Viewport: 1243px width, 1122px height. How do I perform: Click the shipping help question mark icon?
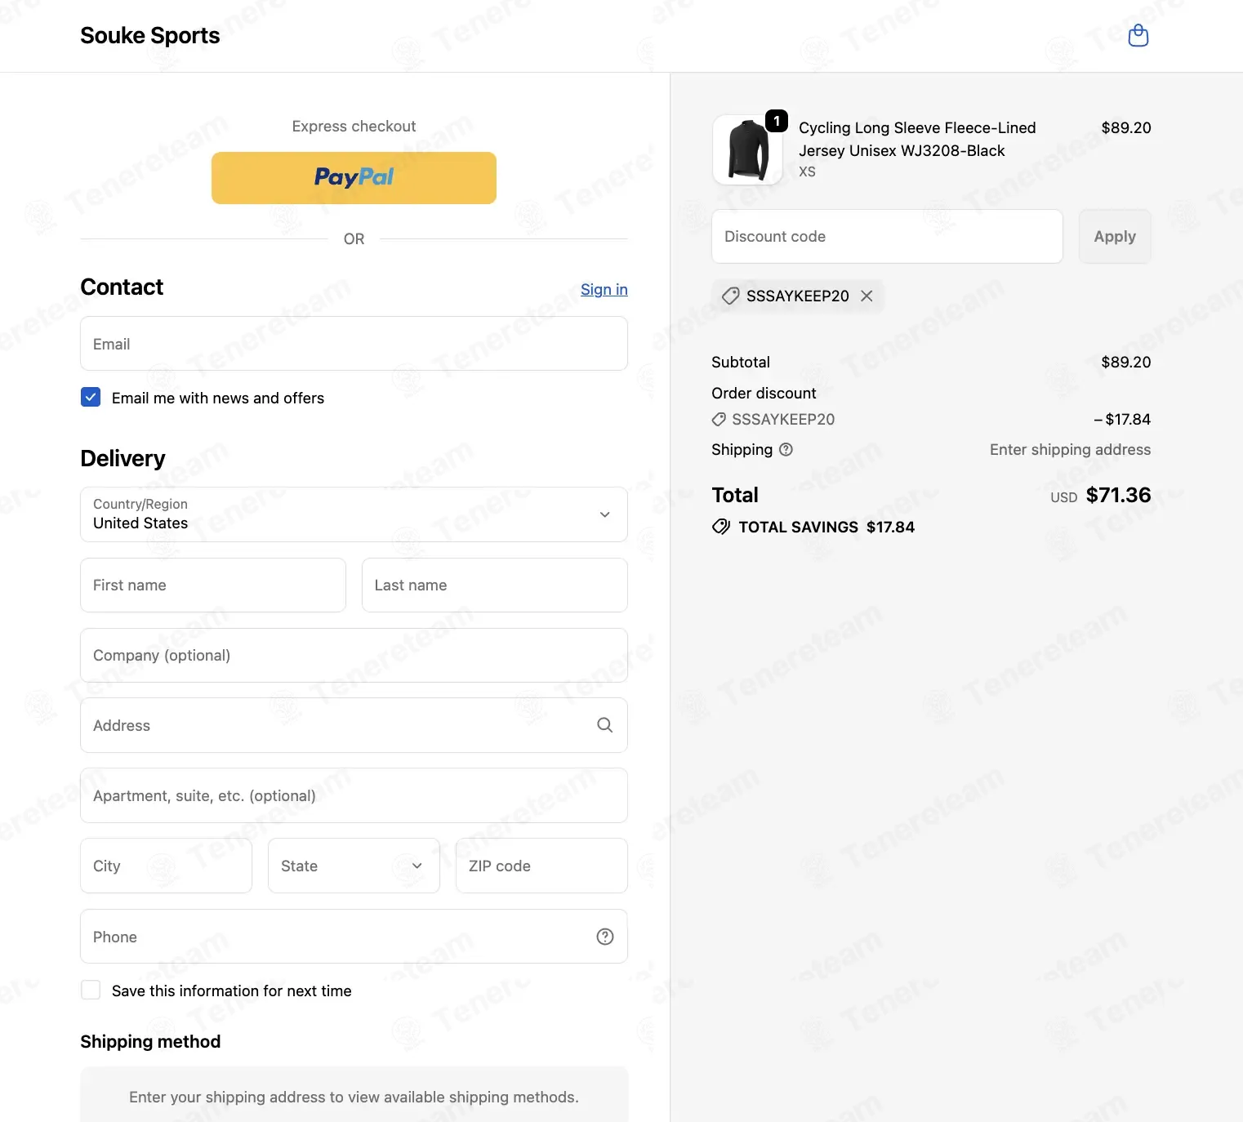(786, 449)
